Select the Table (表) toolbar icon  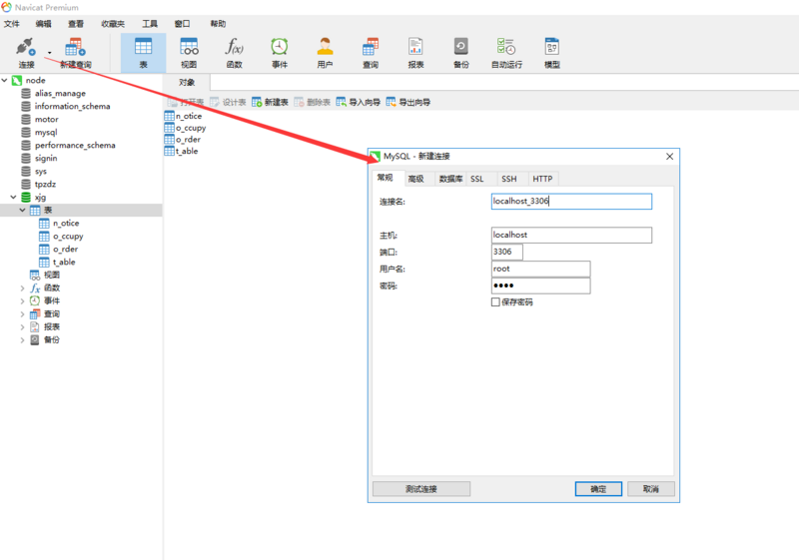[x=143, y=47]
